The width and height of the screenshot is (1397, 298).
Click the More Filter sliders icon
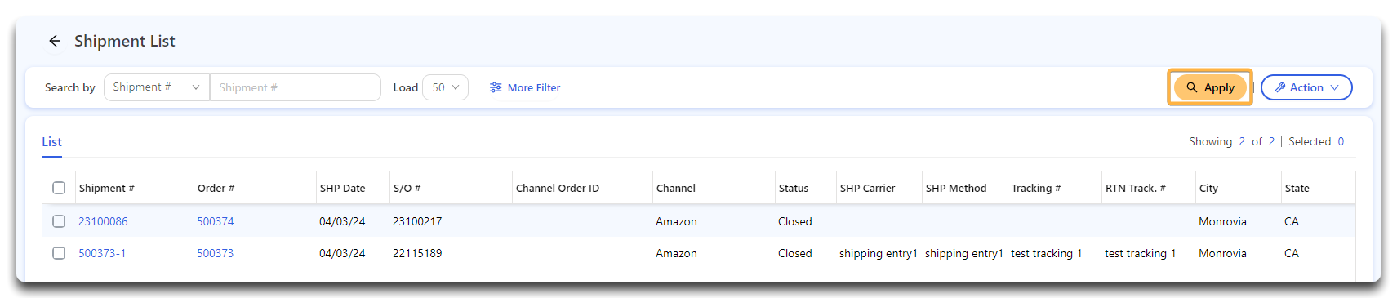point(496,87)
